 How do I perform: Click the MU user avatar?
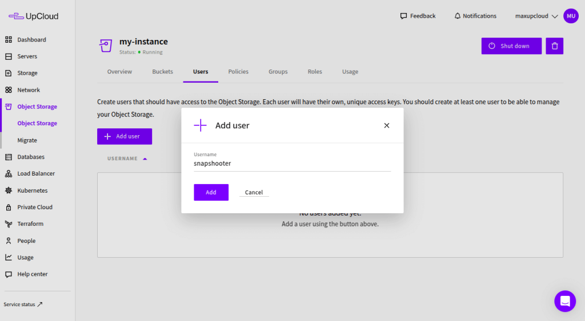[x=571, y=16]
